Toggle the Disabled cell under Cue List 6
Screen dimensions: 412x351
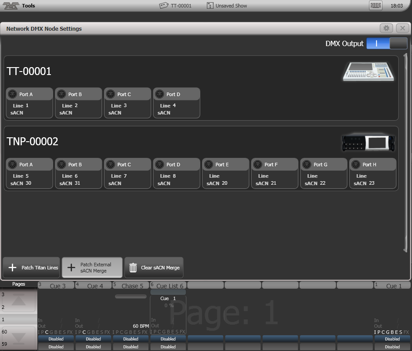pos(168,339)
